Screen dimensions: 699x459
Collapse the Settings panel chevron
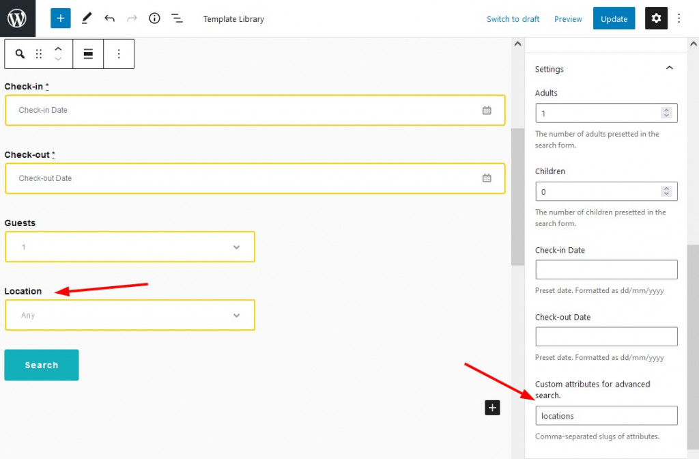[669, 68]
